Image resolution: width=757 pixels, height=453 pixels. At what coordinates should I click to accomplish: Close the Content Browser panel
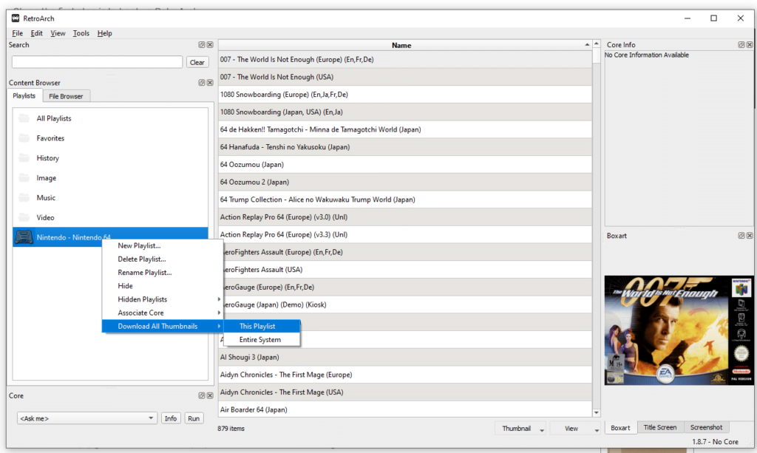tap(210, 83)
